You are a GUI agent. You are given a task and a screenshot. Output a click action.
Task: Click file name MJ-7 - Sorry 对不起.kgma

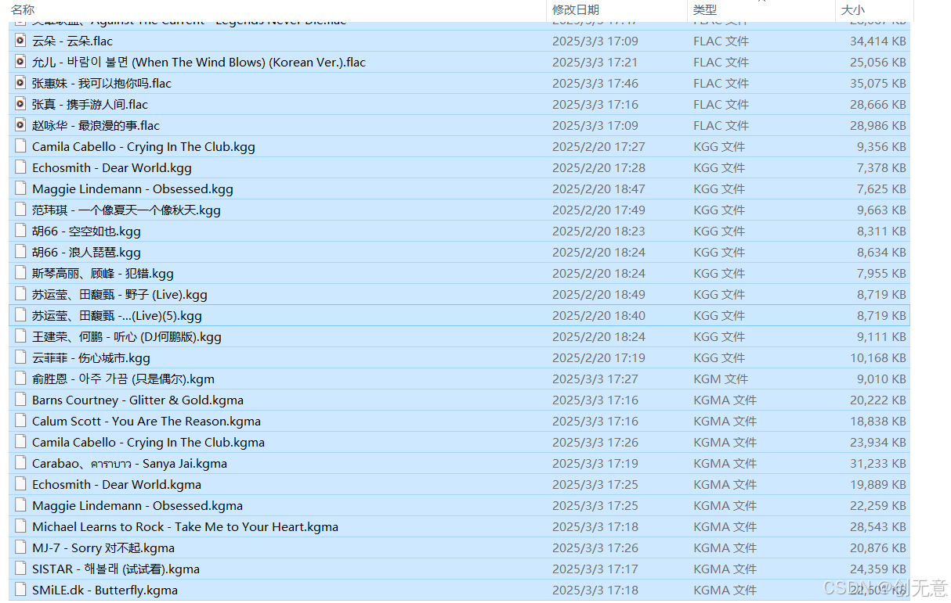coord(103,547)
